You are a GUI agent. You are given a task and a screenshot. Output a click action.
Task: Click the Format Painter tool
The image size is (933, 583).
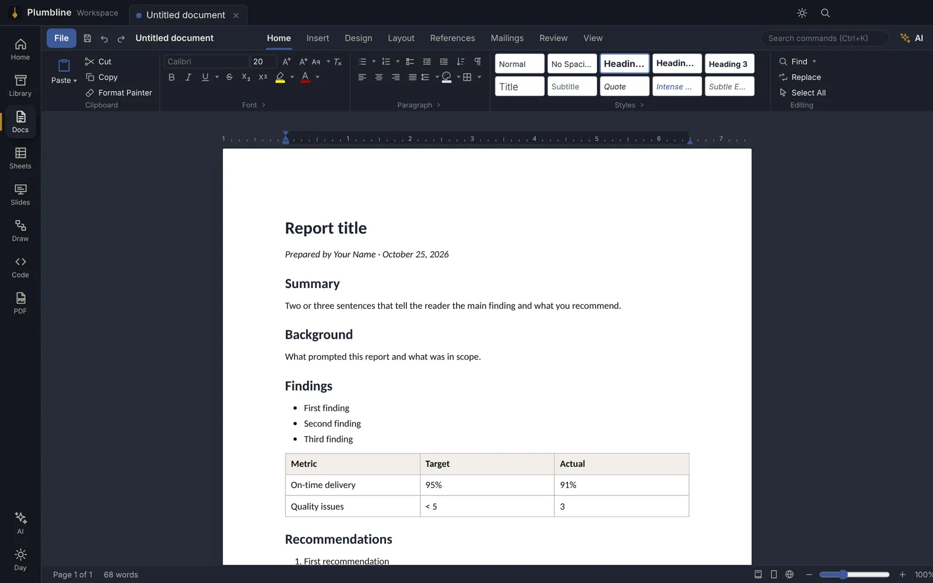(x=118, y=93)
